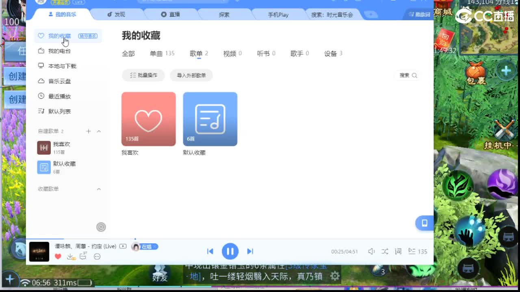Click the locate current song circle icon
520x292 pixels.
[x=101, y=227]
